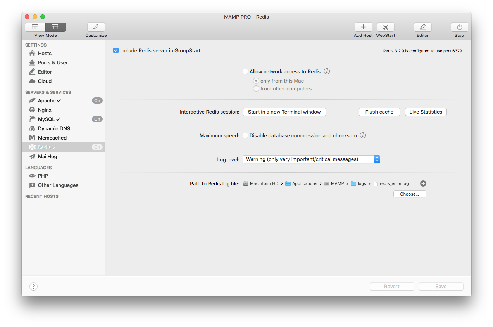493x327 pixels.
Task: Open Customize wrench toolbar icon
Action: tap(96, 27)
